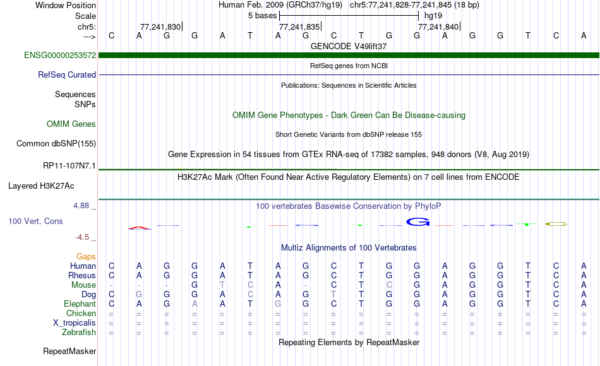Select the Sequences track label
600x366 pixels.
point(75,94)
